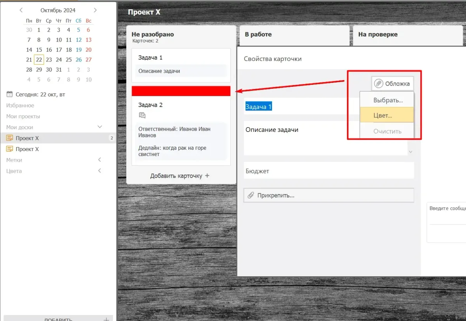Viewport: 466px width, 321px height.
Task: Select Очистить in the cover menu
Action: [x=387, y=131]
